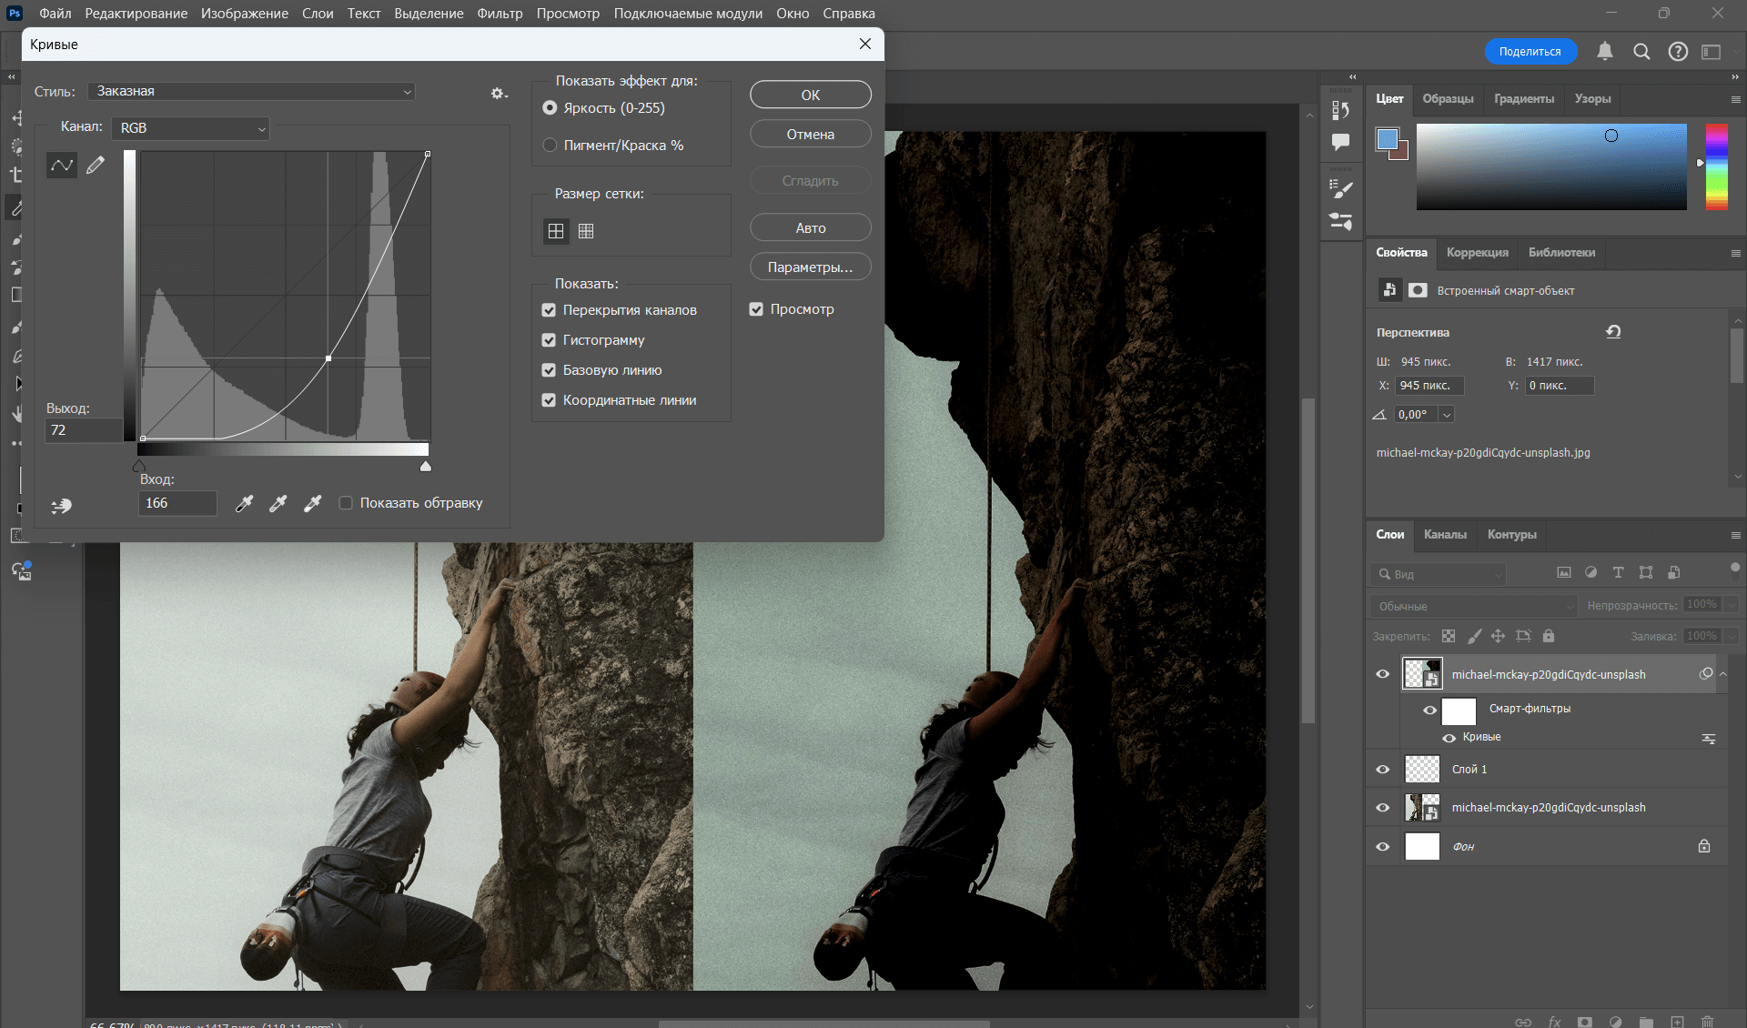This screenshot has width=1747, height=1028.
Task: Click the on-image adjustment hand tool
Action: click(x=62, y=506)
